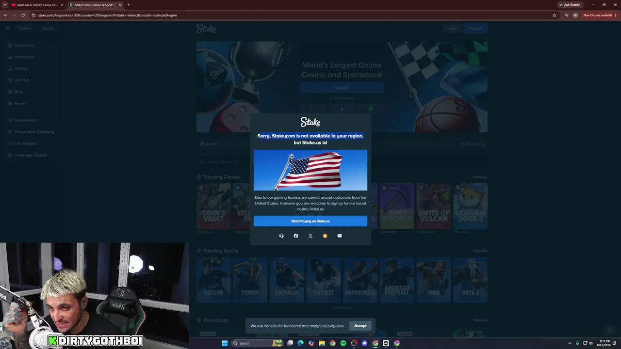This screenshot has width=621, height=349.
Task: Open File Explorer from the taskbar
Action: pos(322,343)
